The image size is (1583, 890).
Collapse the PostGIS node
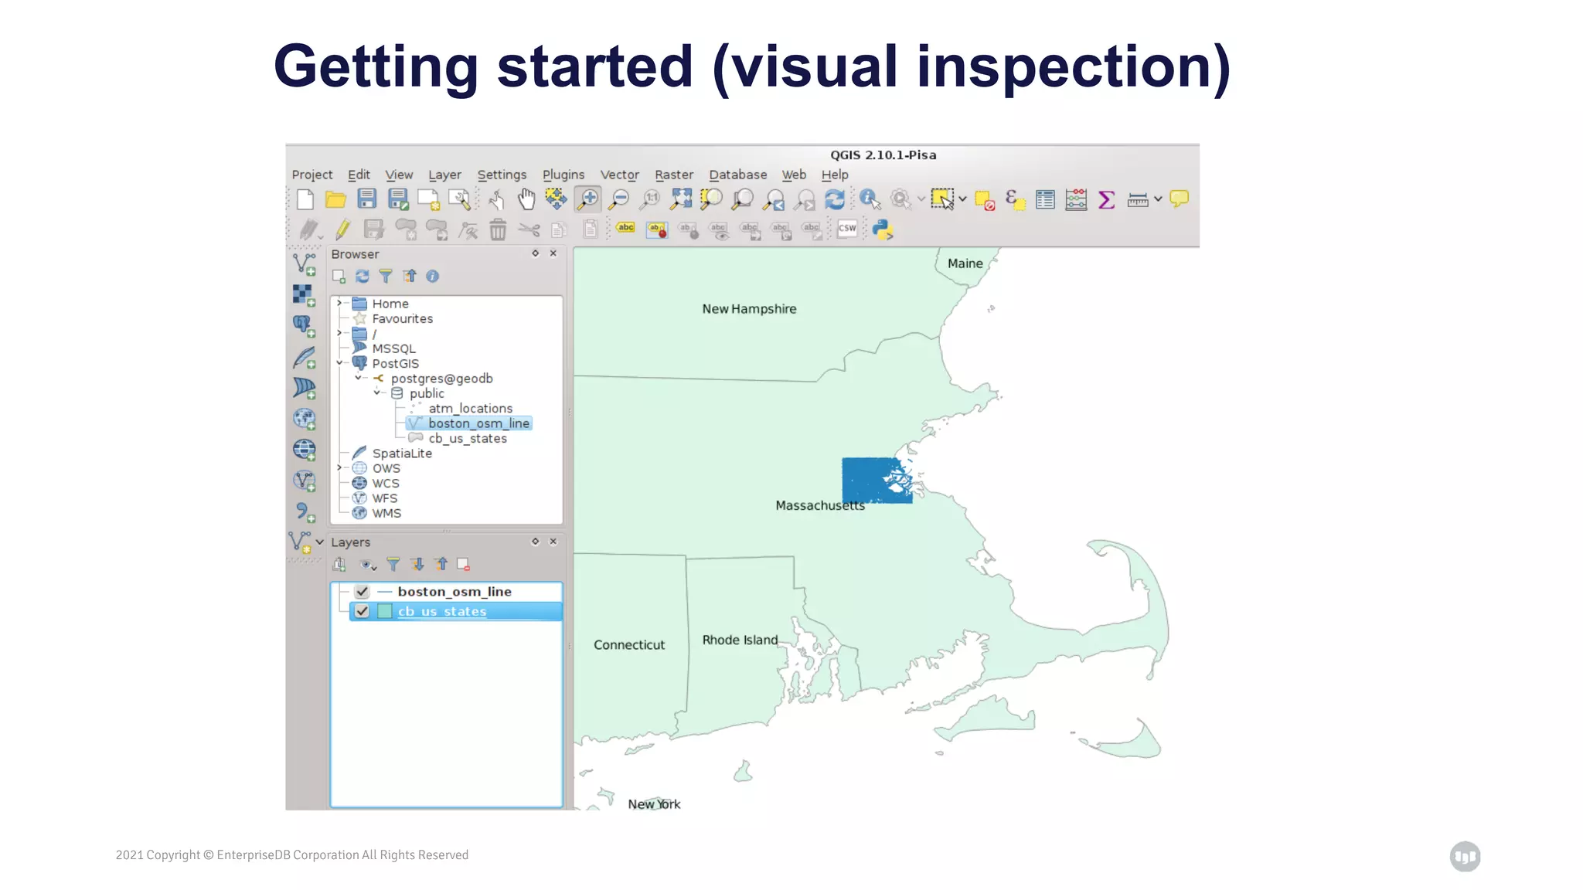point(339,362)
